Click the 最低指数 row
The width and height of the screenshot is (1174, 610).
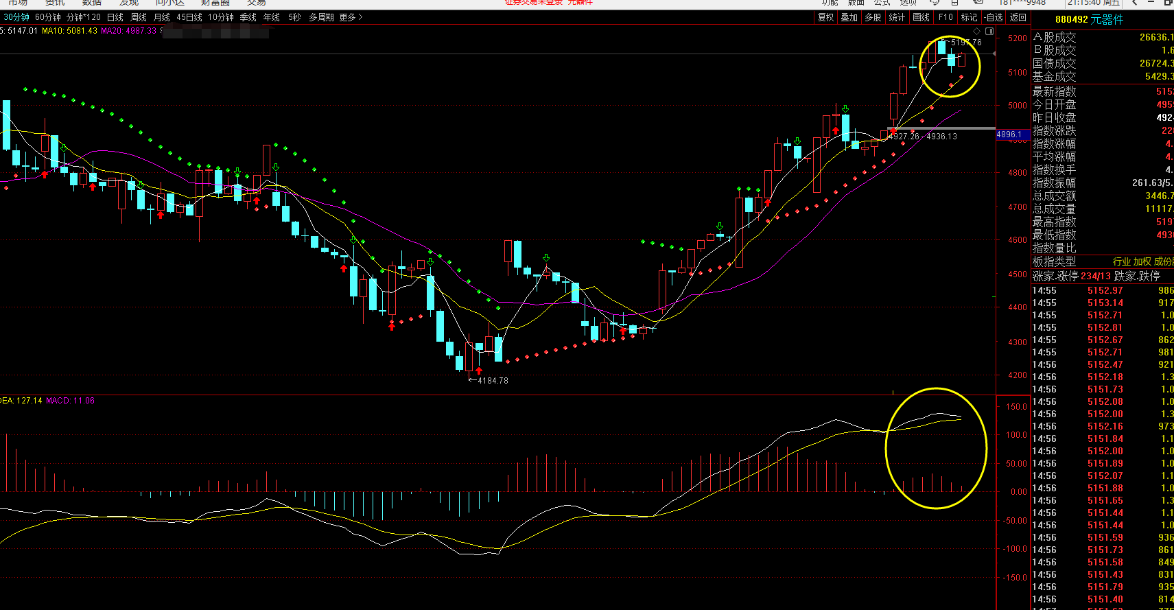(1102, 235)
